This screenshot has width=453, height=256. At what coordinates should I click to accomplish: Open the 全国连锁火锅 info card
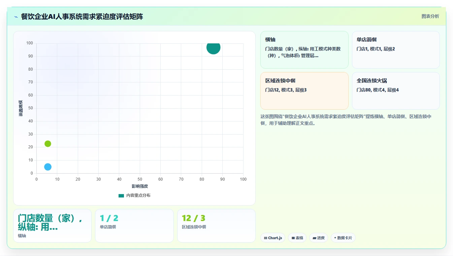coord(396,91)
